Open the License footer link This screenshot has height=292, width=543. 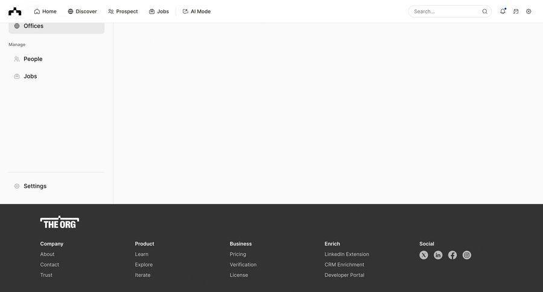239,275
